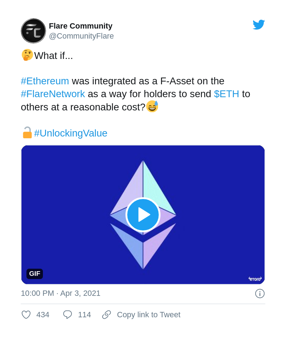Open the Flare Community profile avatar
Screen dimensions: 286x338
click(33, 31)
